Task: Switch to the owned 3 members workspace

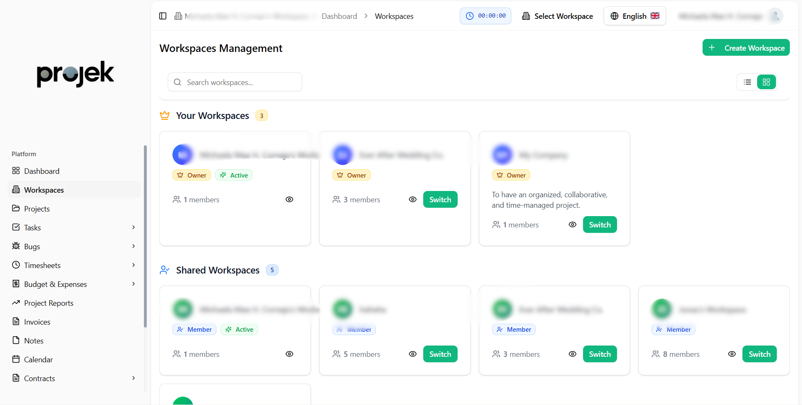Action: coord(440,199)
